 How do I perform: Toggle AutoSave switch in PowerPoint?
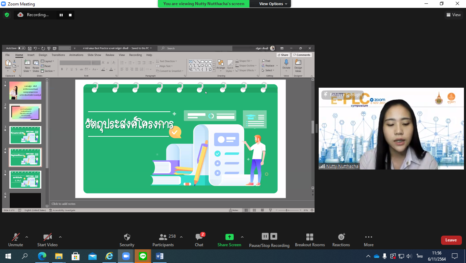(21, 48)
